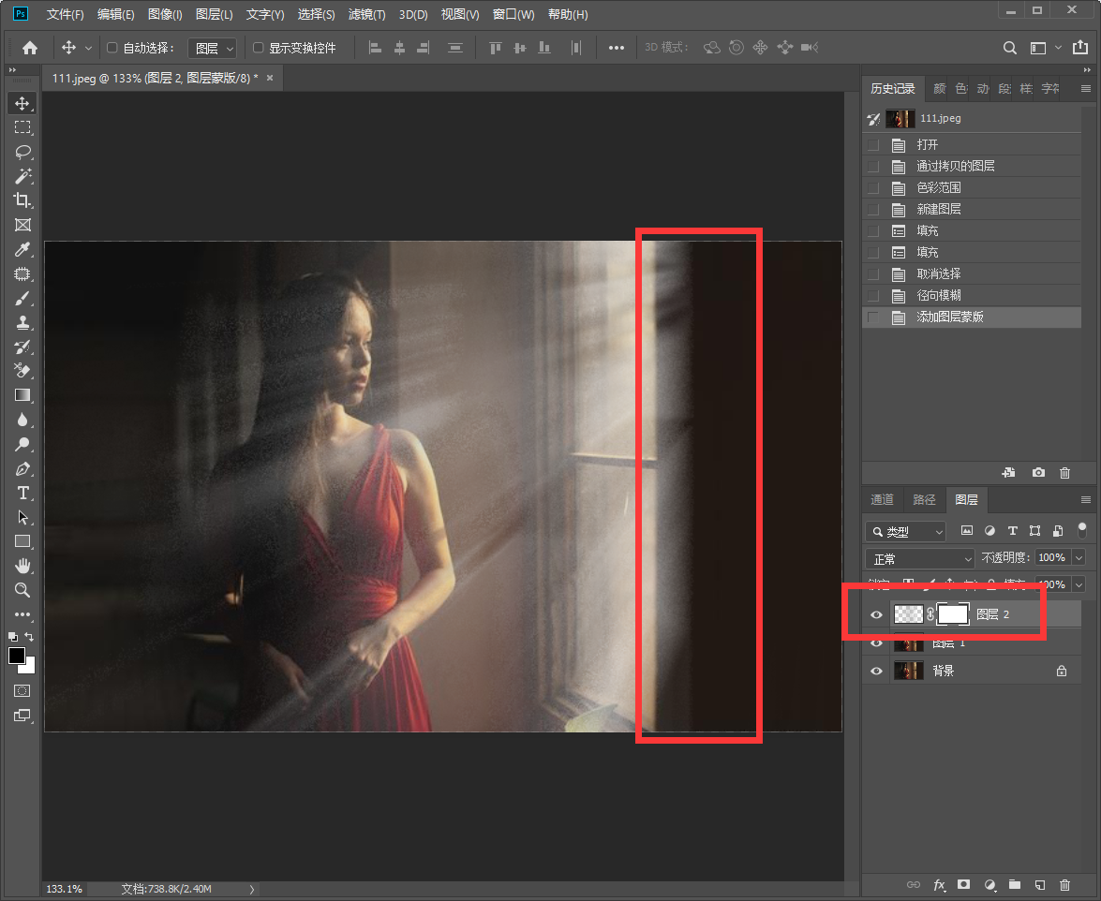Viewport: 1101px width, 901px height.
Task: Enable the 自动选择 checkbox
Action: coord(112,48)
